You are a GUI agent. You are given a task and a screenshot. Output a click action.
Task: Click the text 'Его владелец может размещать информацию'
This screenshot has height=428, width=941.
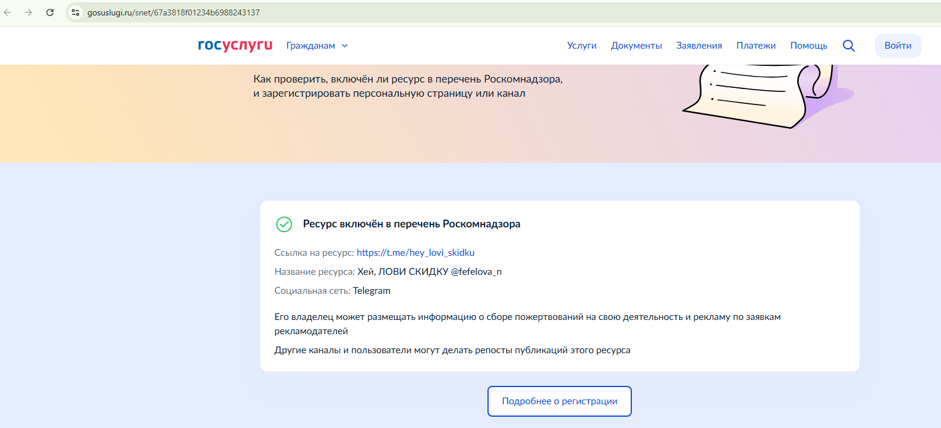coord(375,317)
